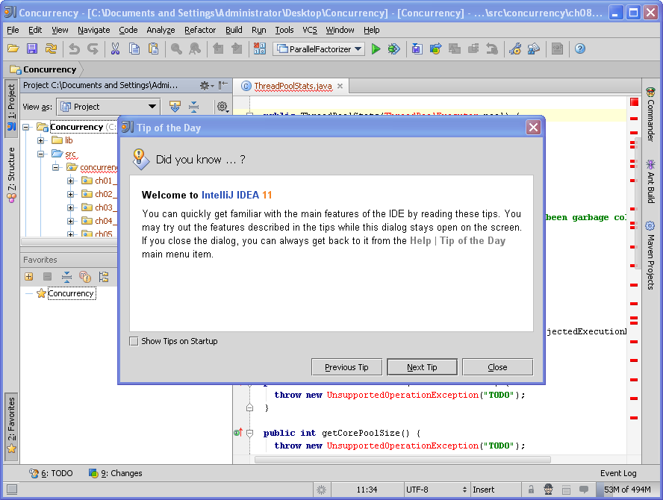Screen dimensions: 663x500
Task: Open the 9: Changes tool window
Action: [x=116, y=473]
